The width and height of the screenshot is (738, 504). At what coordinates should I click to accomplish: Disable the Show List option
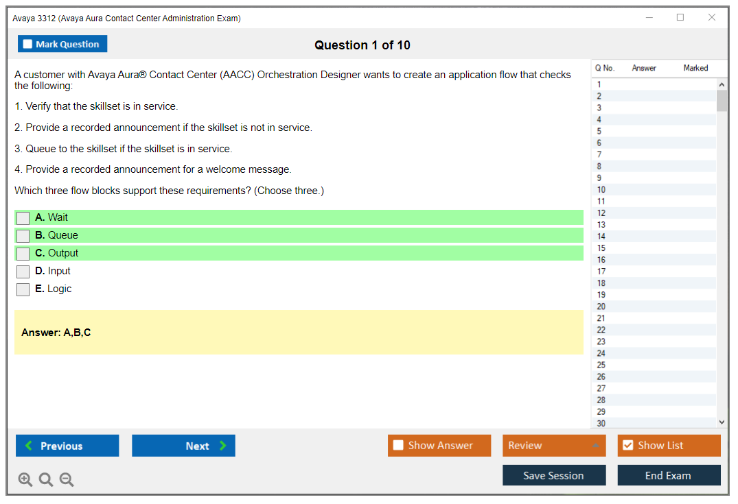(x=627, y=446)
